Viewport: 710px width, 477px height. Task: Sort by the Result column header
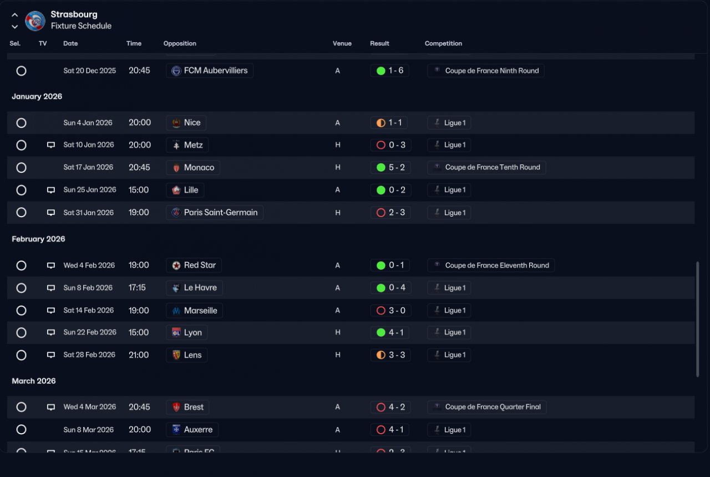379,43
